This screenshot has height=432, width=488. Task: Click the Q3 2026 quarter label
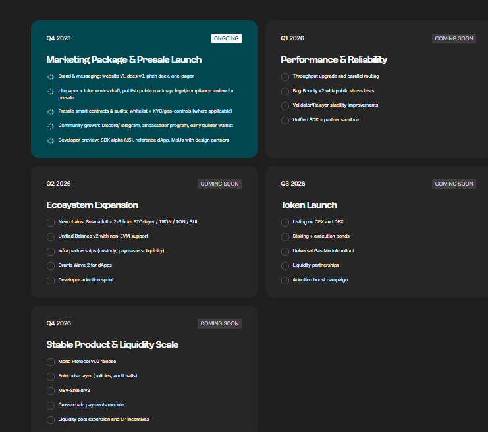[293, 184]
